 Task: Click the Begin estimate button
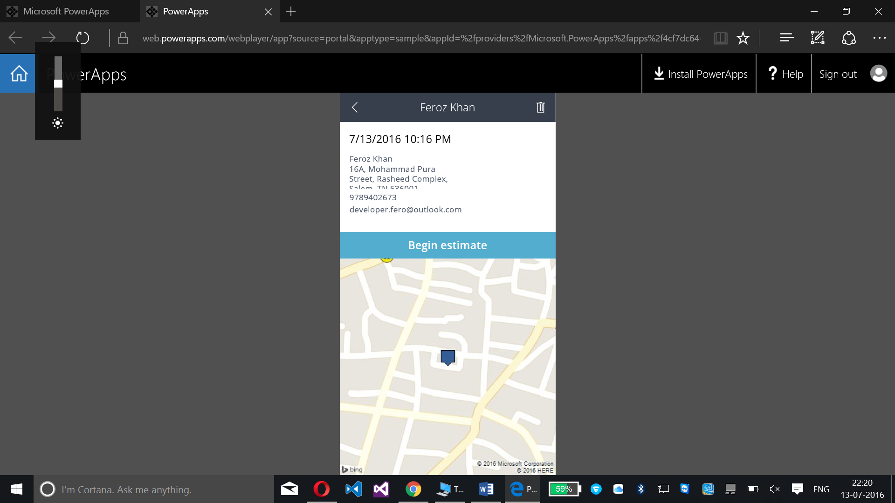pyautogui.click(x=447, y=245)
